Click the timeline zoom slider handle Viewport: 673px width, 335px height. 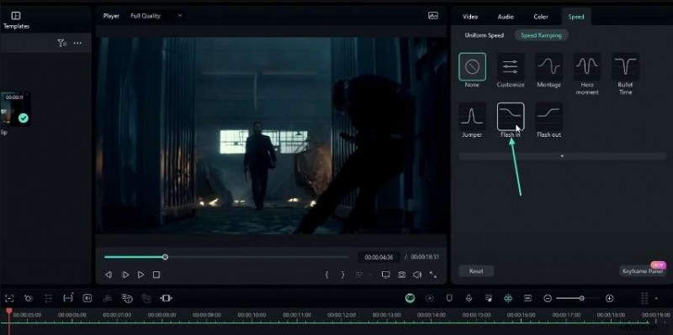(581, 298)
